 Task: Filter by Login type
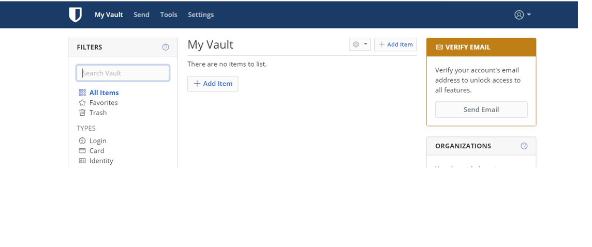point(93,141)
